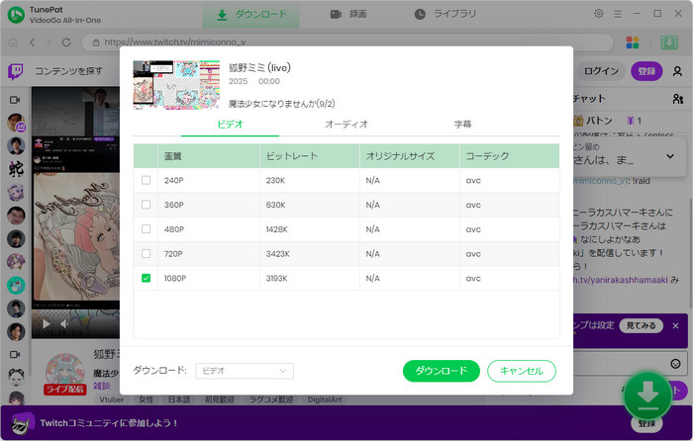The height and width of the screenshot is (441, 693).
Task: Open the 録画 top tab
Action: pyautogui.click(x=348, y=15)
